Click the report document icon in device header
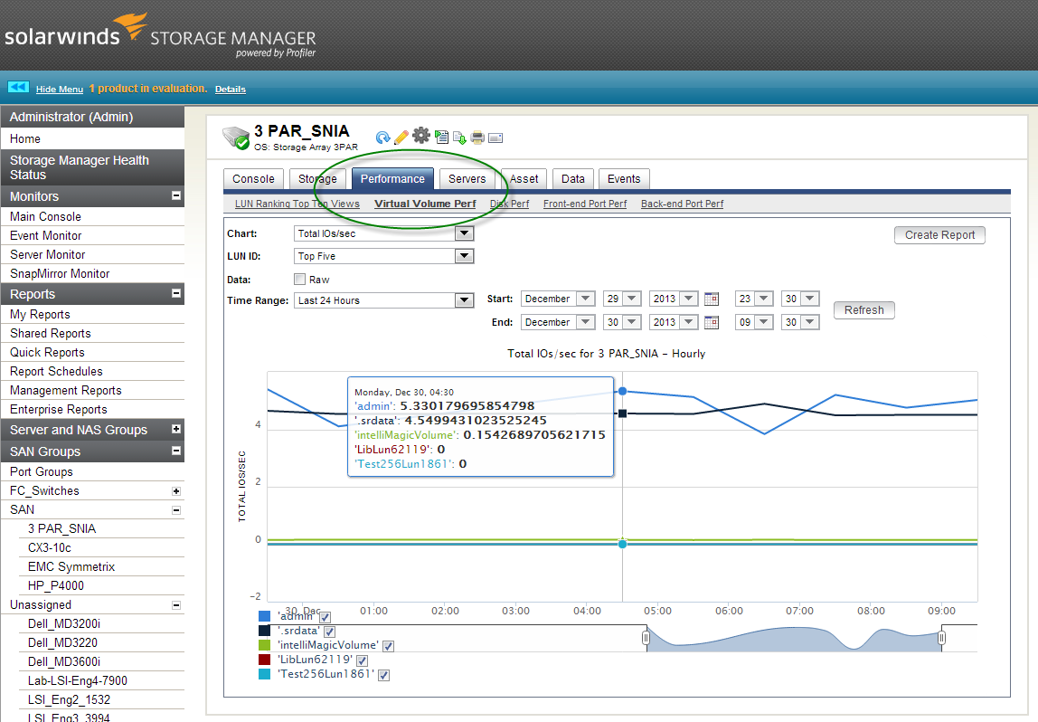Image resolution: width=1038 pixels, height=722 pixels. pos(441,138)
